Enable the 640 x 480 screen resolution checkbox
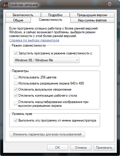 tap(16, 83)
